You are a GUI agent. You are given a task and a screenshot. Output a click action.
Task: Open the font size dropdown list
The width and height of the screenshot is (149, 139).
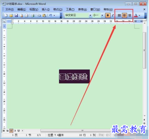(102, 15)
